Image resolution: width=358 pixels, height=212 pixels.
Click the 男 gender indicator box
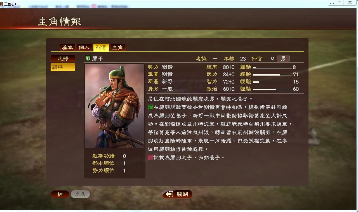pyautogui.click(x=283, y=58)
